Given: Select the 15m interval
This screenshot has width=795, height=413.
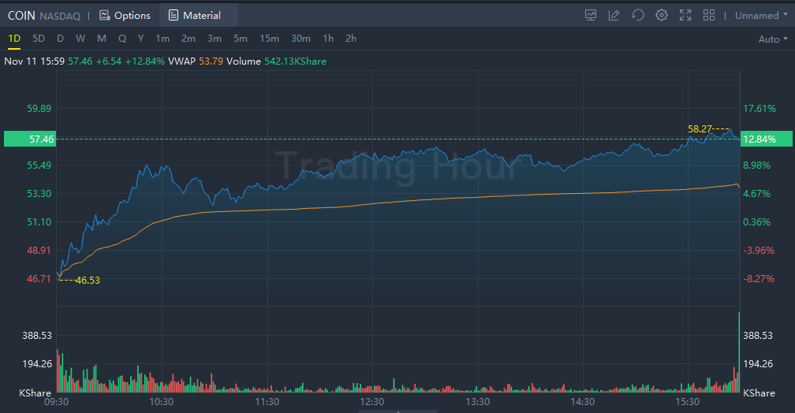Looking at the screenshot, I should [x=269, y=39].
